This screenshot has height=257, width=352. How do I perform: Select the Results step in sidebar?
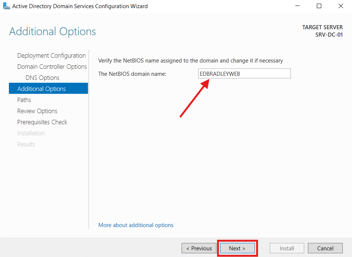[x=26, y=144]
